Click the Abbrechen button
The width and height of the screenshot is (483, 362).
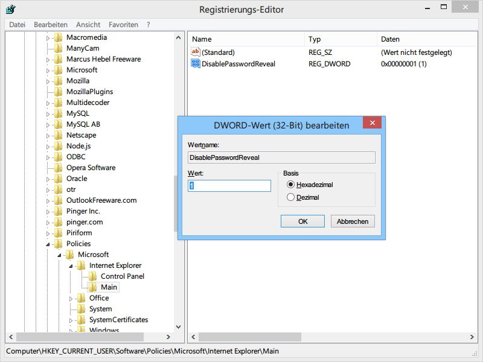(353, 221)
